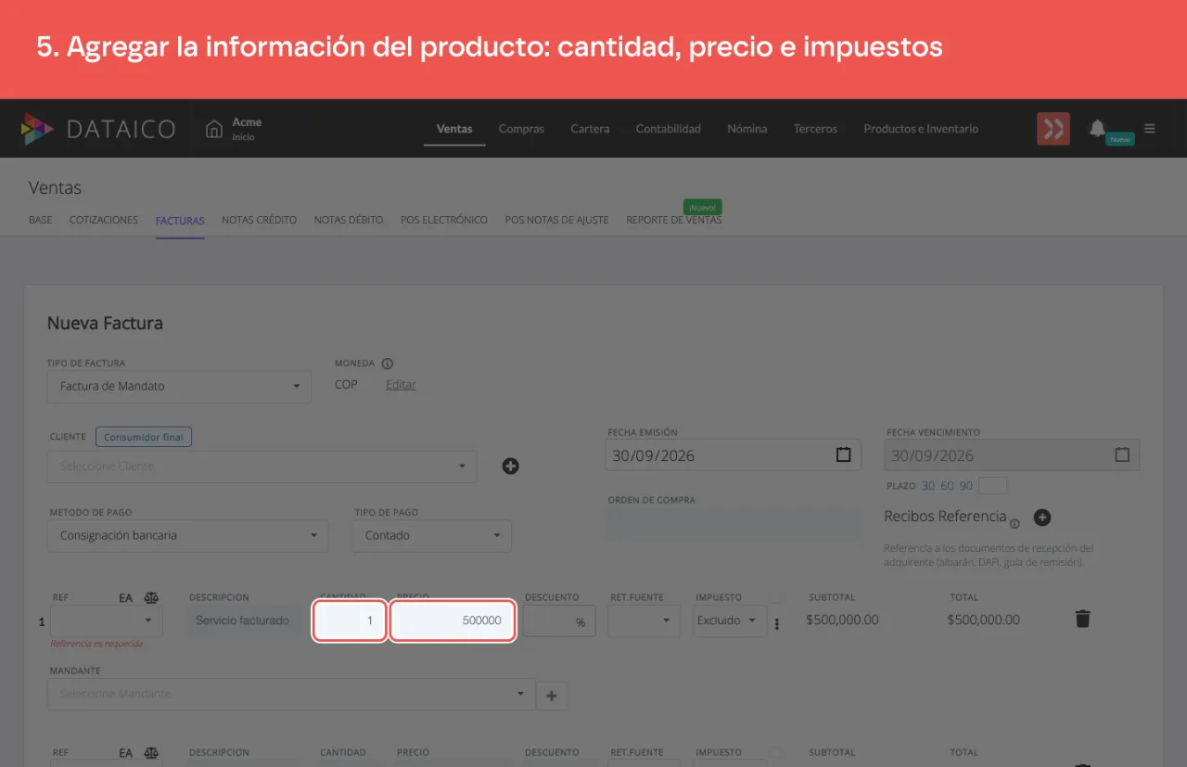Set plazo to 90 days

tap(966, 486)
